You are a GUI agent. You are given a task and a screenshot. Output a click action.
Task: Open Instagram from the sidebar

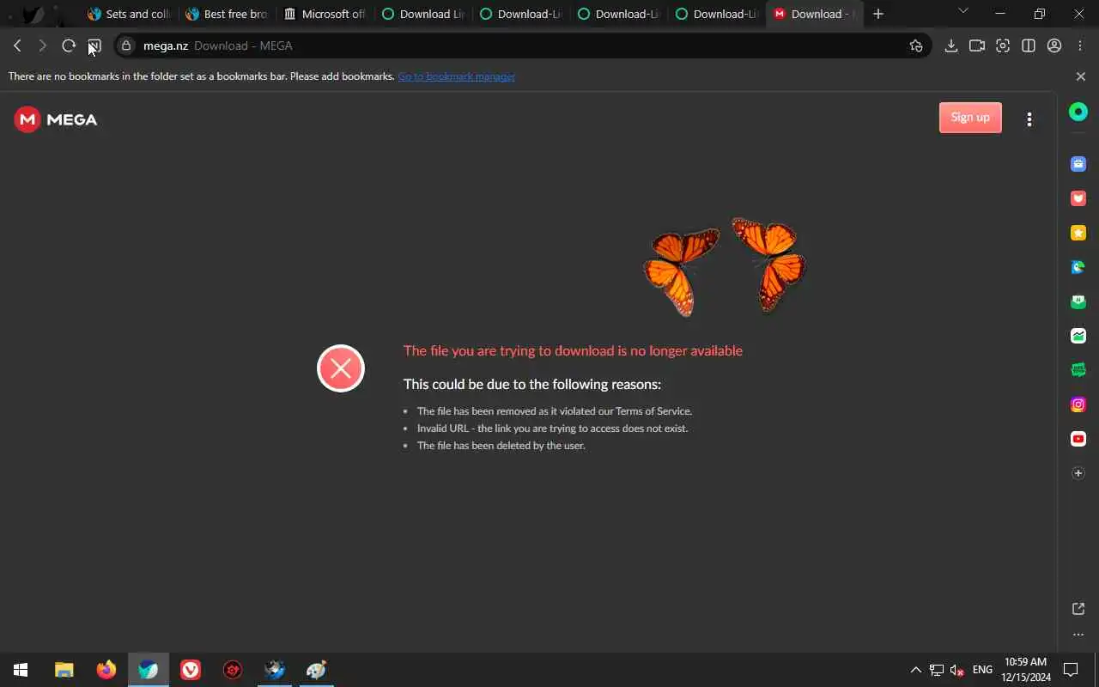[x=1078, y=404]
